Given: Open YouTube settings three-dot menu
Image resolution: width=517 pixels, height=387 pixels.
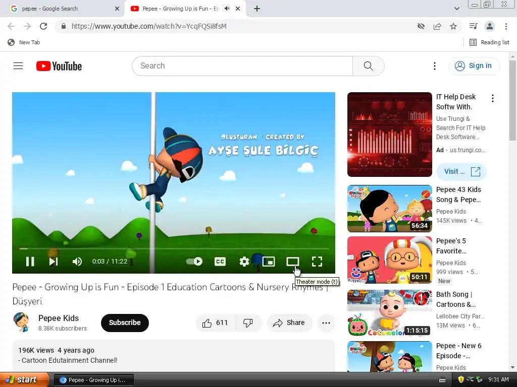Looking at the screenshot, I should point(435,66).
